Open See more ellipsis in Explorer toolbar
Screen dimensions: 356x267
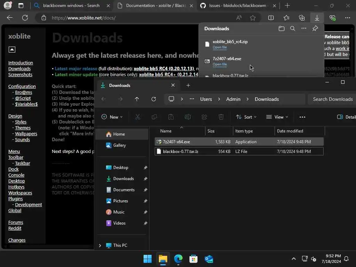pos(302,117)
